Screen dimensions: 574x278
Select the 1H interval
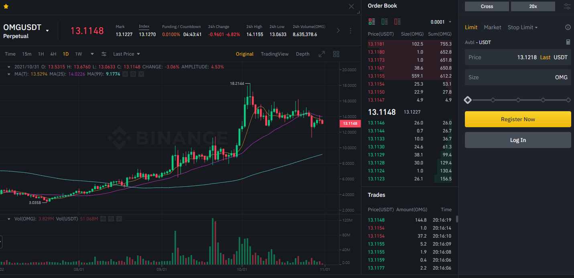tap(41, 54)
